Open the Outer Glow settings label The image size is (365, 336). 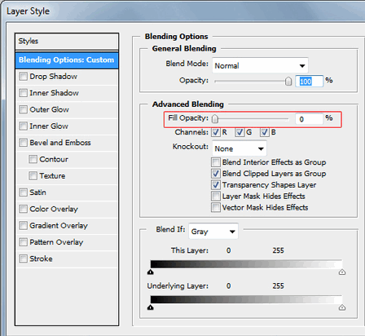coord(49,109)
